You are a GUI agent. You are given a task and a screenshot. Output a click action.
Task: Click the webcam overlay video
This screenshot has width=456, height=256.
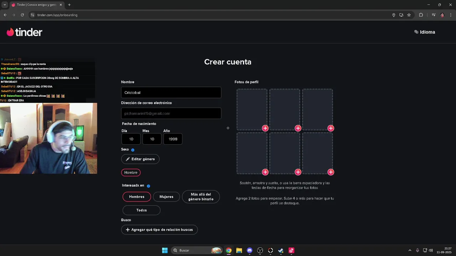tap(48, 138)
